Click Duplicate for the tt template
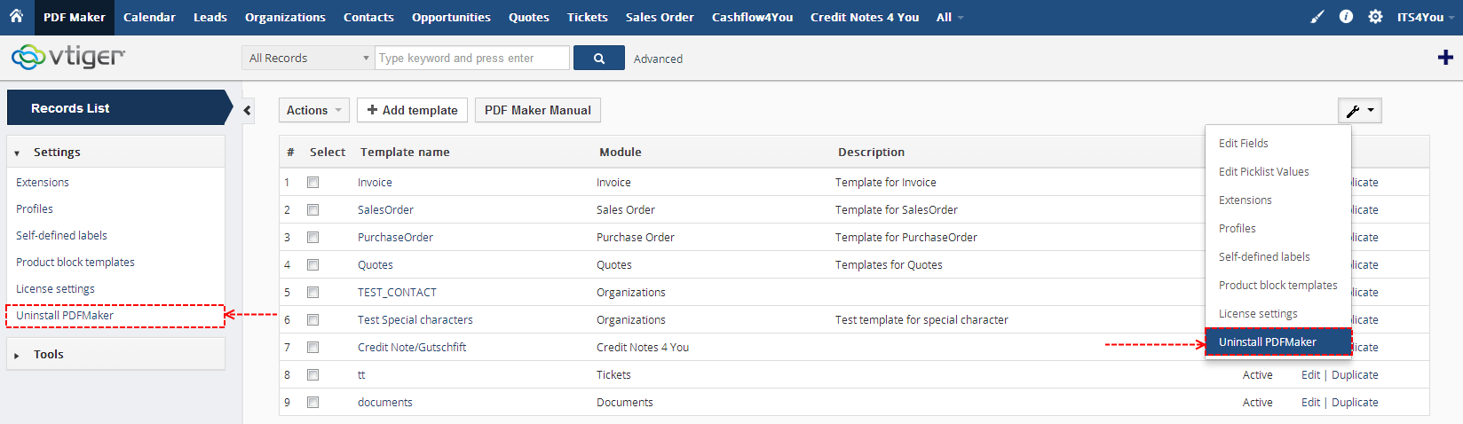Image resolution: width=1463 pixels, height=424 pixels. [1355, 375]
